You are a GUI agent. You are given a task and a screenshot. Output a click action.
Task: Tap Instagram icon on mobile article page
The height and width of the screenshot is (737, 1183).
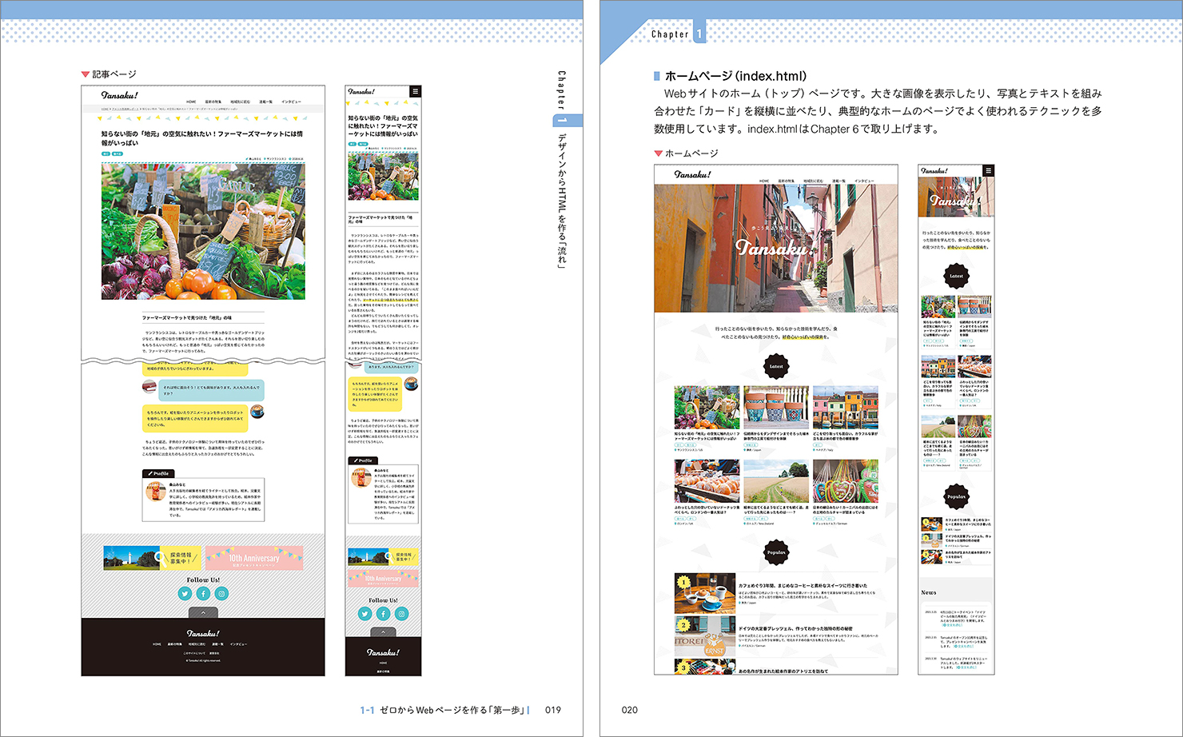[401, 614]
